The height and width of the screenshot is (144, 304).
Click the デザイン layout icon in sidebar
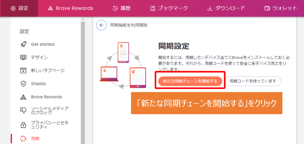tap(23, 57)
